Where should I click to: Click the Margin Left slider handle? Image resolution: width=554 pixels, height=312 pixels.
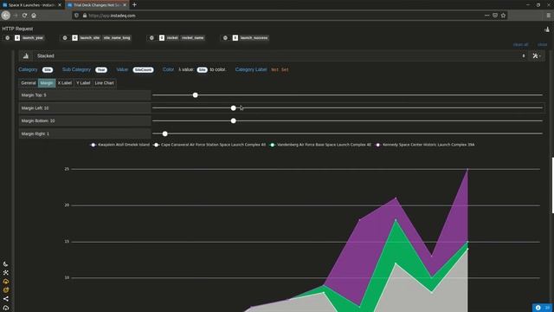click(233, 107)
